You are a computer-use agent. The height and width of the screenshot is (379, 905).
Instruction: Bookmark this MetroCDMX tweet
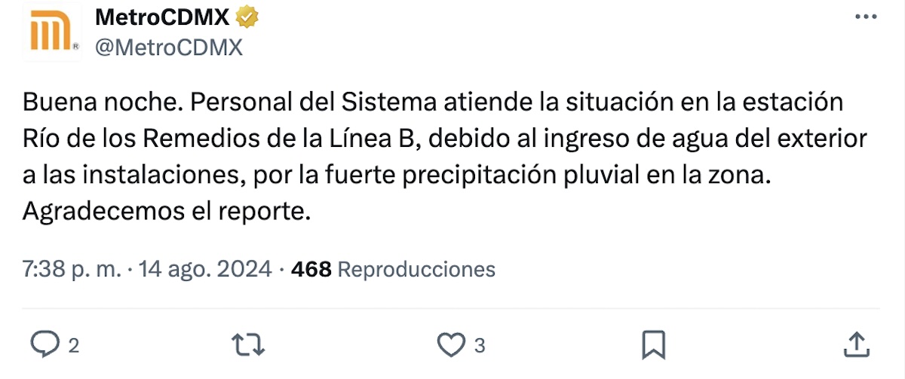(652, 345)
